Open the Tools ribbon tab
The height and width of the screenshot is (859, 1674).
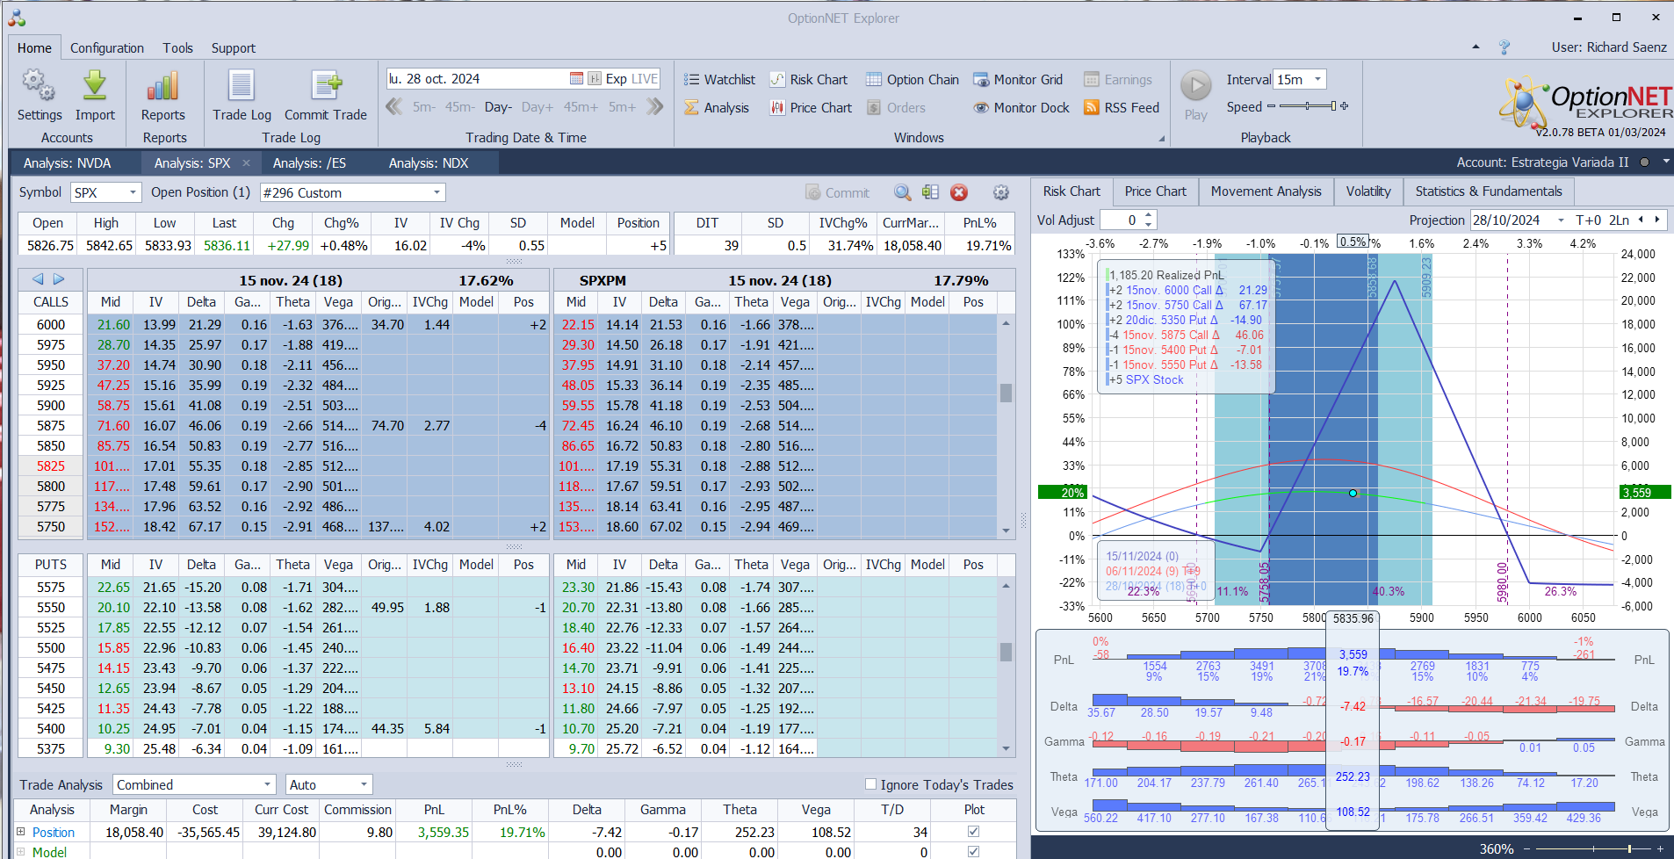point(177,48)
